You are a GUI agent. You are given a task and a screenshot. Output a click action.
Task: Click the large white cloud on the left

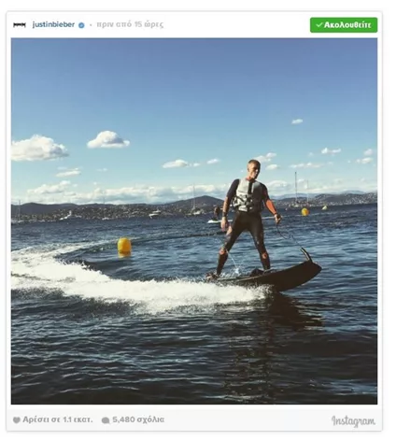pyautogui.click(x=38, y=149)
